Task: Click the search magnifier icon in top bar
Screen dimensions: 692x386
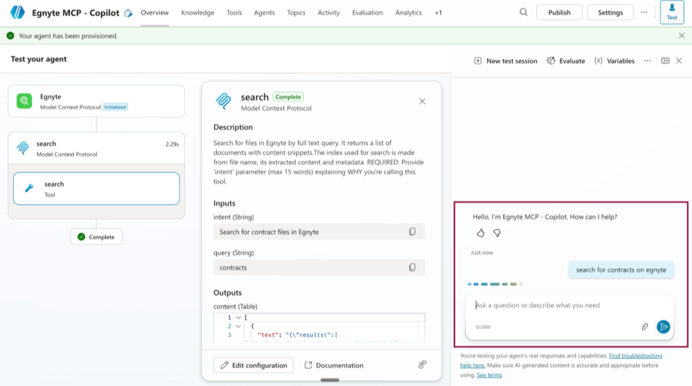Action: [524, 12]
